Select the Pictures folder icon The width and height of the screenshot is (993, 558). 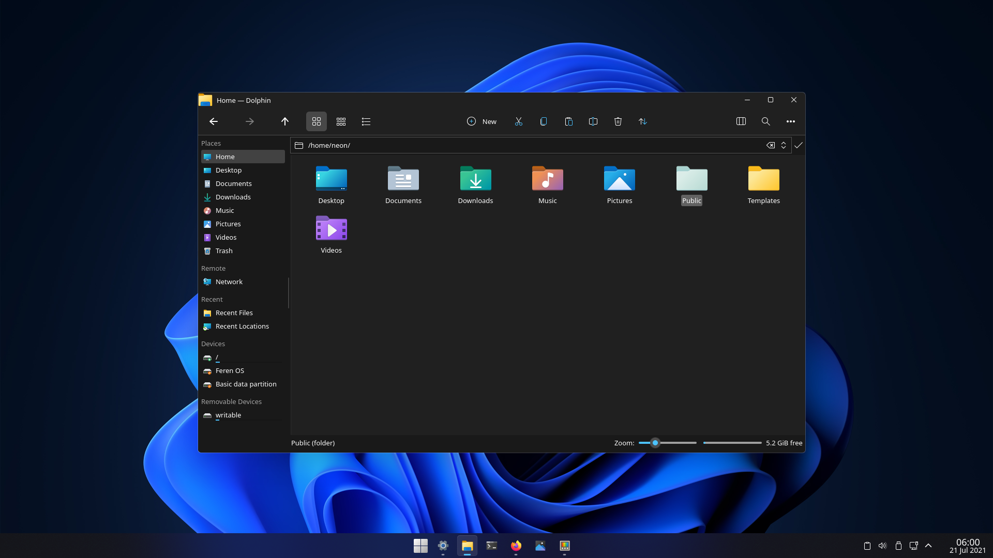coord(620,178)
